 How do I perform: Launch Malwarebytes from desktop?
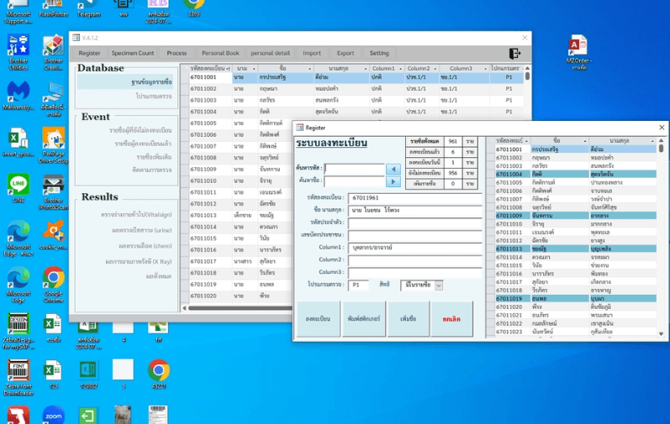click(x=18, y=96)
